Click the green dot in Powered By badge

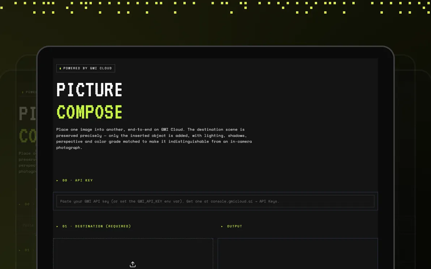(x=60, y=68)
